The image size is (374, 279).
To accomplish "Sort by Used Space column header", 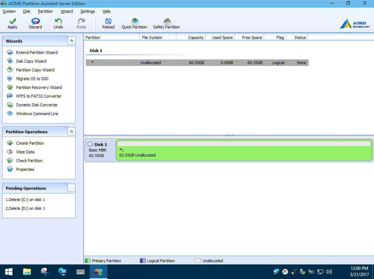I will pyautogui.click(x=220, y=38).
